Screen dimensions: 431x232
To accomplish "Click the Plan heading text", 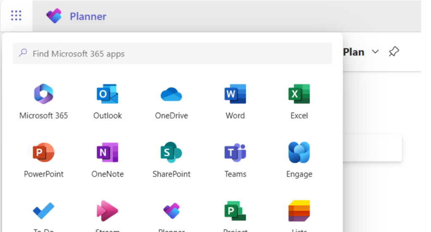I will pyautogui.click(x=354, y=52).
